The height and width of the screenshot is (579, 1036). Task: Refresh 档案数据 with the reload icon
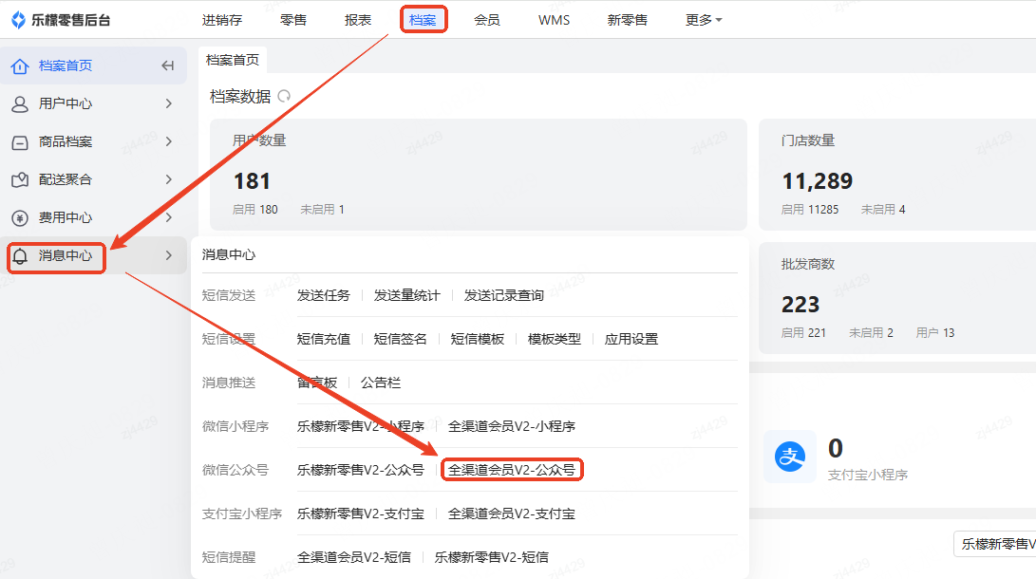coord(284,97)
